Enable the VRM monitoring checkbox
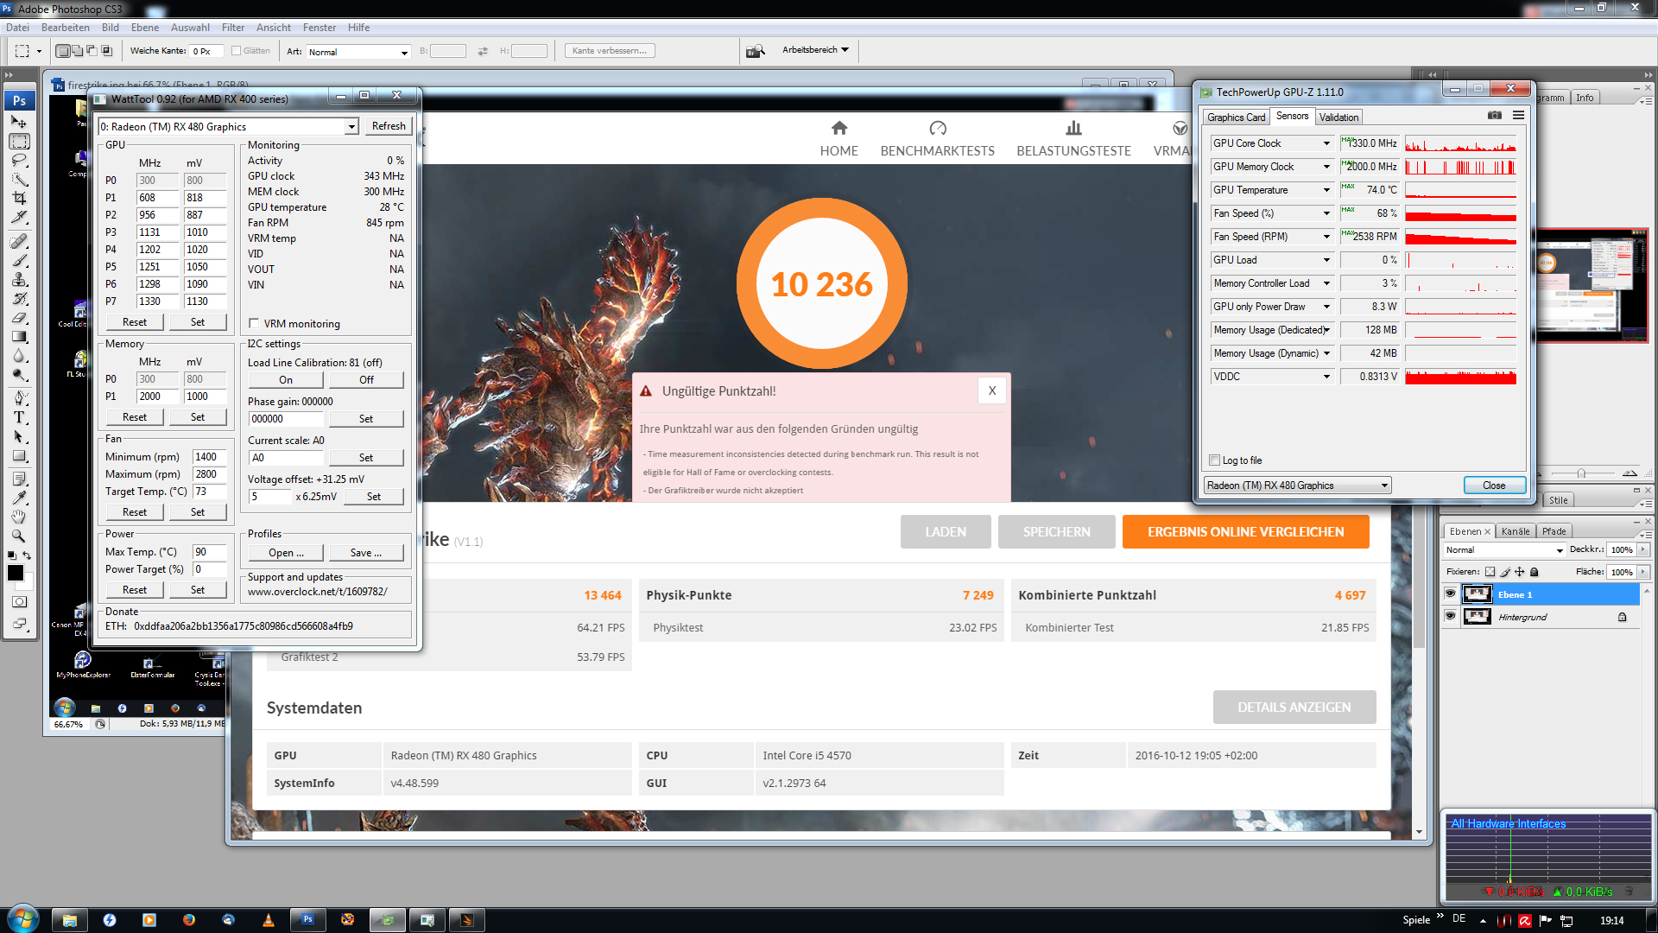This screenshot has width=1658, height=933. (x=254, y=323)
